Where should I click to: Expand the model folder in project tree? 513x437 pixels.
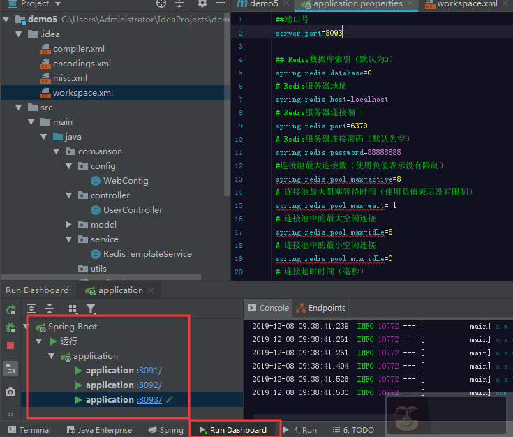point(68,225)
